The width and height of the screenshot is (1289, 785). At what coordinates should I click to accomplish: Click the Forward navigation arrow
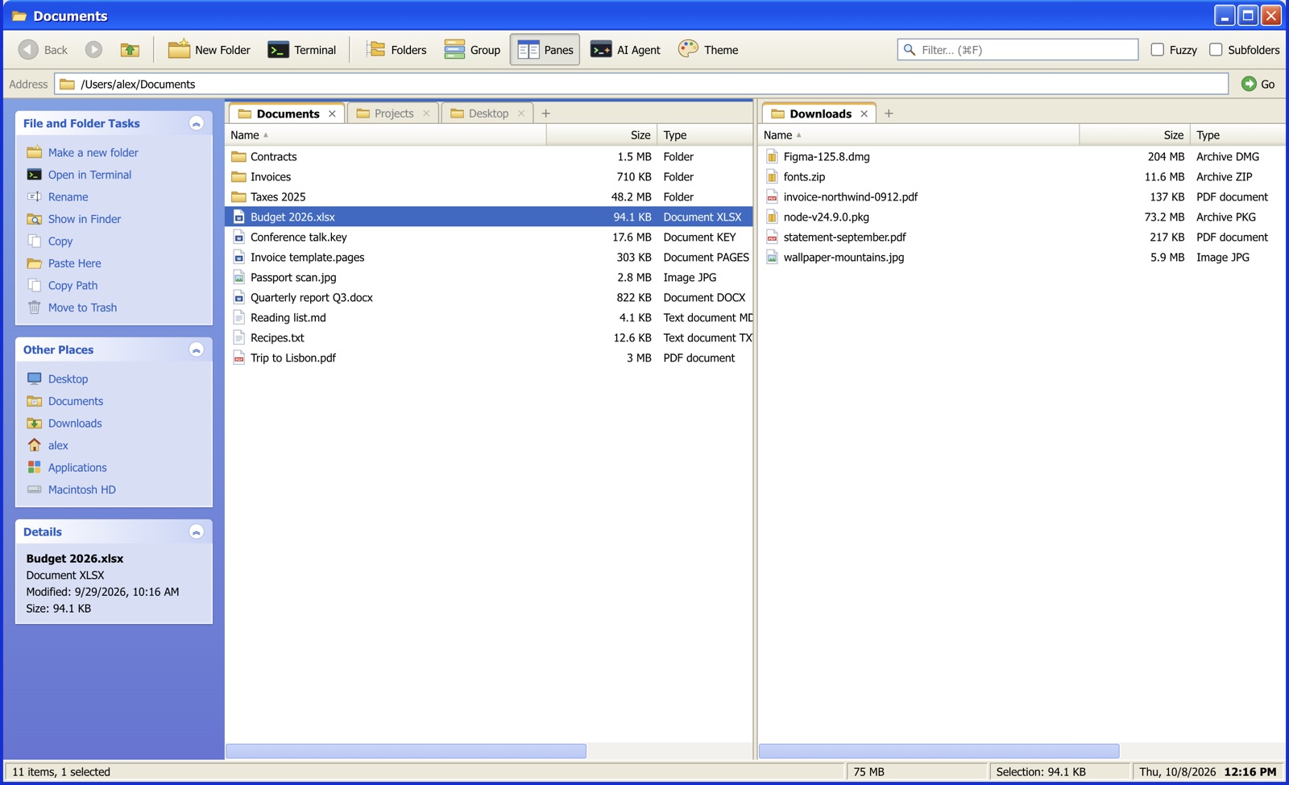pos(93,50)
